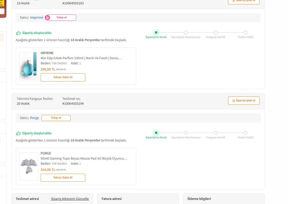Follow the Porge seller with Takip et

pos(56,118)
